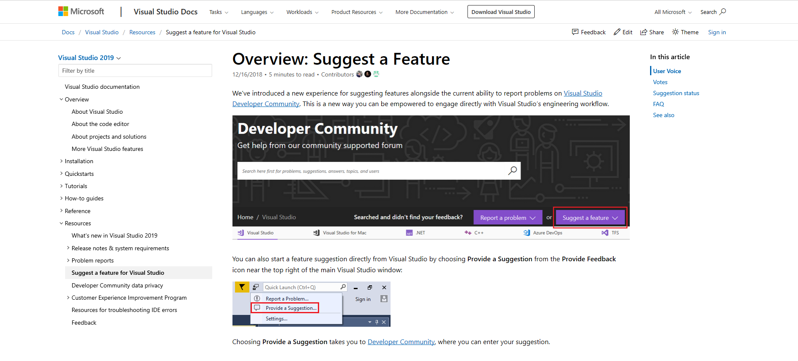Select Suggest a feature for Visual Studio

pyautogui.click(x=139, y=273)
